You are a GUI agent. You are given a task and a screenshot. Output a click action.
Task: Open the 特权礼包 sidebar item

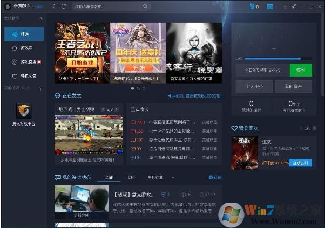point(24,76)
